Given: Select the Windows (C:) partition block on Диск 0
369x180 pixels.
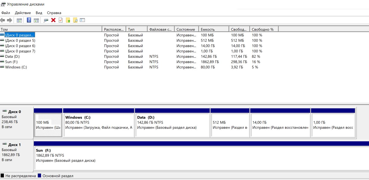Looking at the screenshot, I should 99,123.
